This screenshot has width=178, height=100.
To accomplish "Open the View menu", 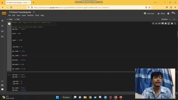I will (18, 16).
